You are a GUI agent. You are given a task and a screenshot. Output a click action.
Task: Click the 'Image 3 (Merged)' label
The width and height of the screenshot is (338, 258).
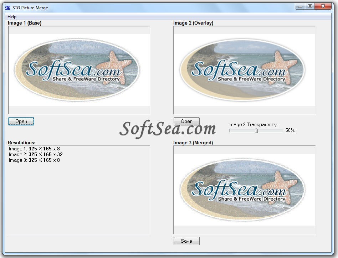[193, 143]
